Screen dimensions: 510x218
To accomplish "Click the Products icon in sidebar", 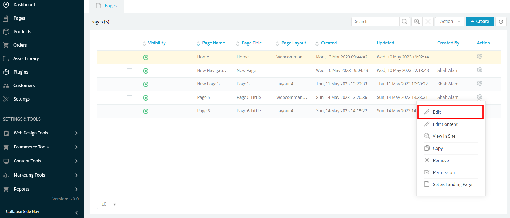I will pyautogui.click(x=6, y=32).
